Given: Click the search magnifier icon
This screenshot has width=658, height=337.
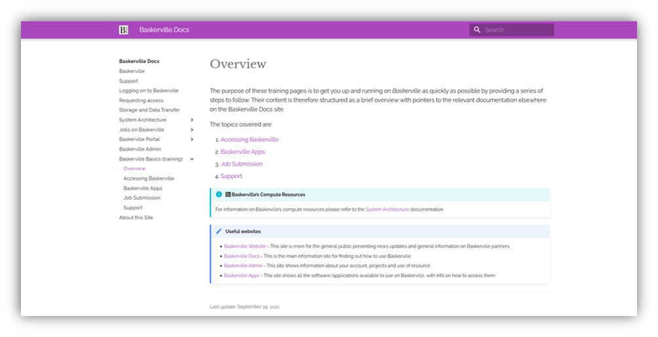Looking at the screenshot, I should pyautogui.click(x=477, y=29).
